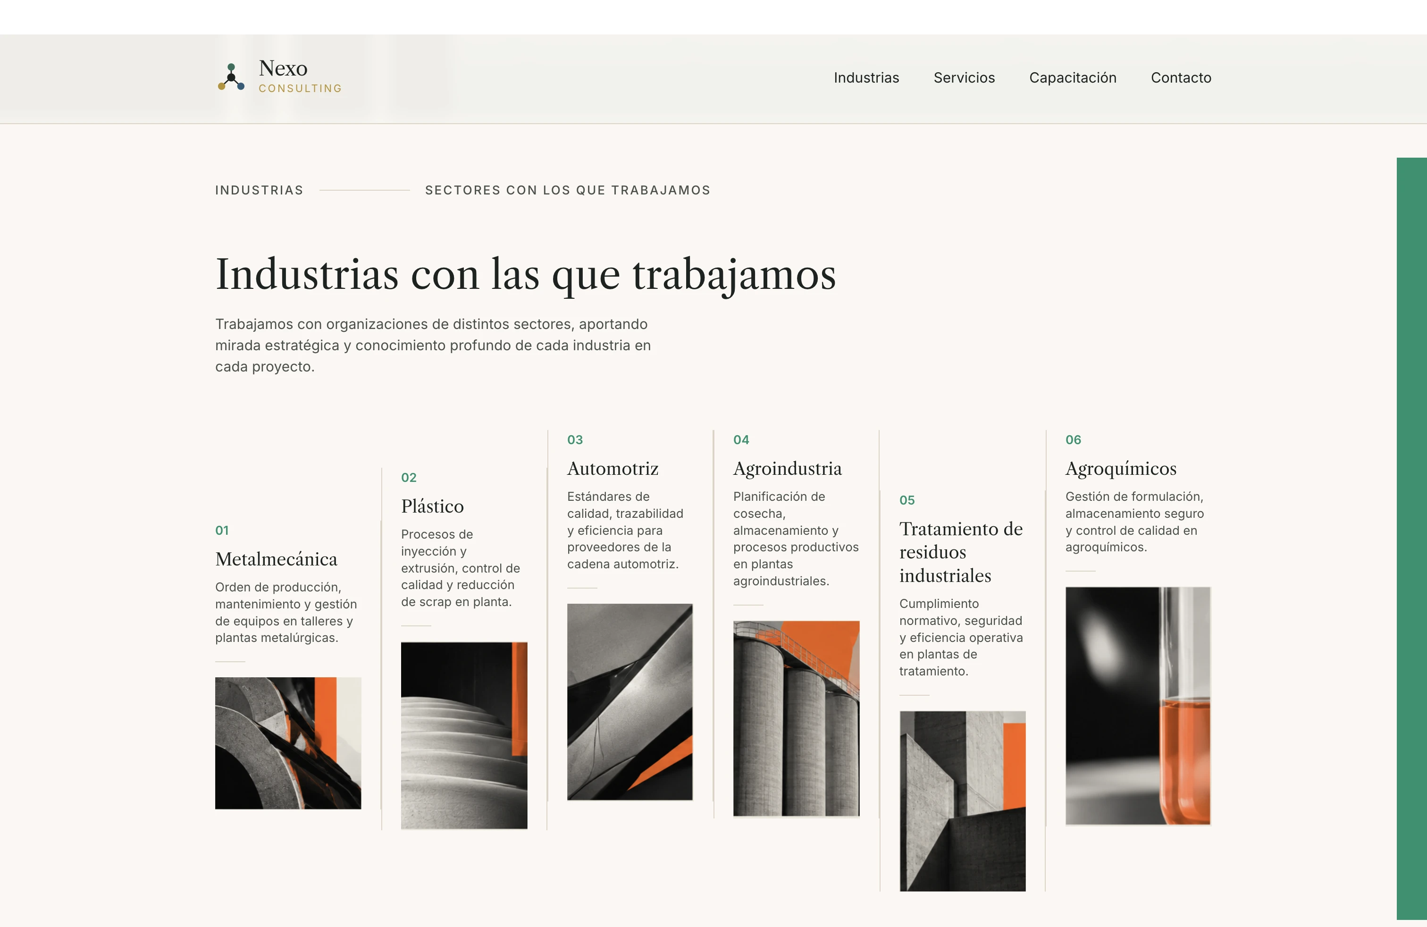Click 'SECTORES CON LOS QUE TRABAJAMOS' text
The image size is (1427, 927).
click(x=568, y=190)
